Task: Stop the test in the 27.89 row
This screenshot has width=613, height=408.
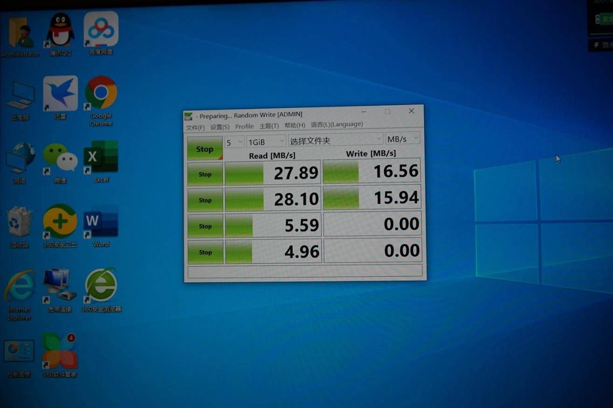Action: tap(205, 174)
